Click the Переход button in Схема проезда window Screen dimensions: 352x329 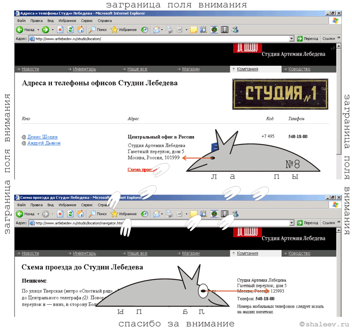click(x=307, y=223)
